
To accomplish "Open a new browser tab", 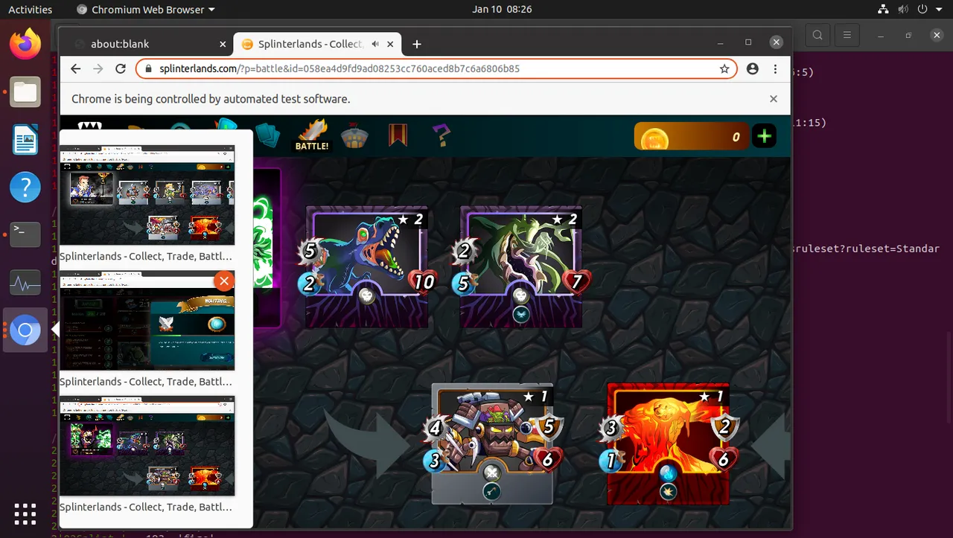I will 417,44.
